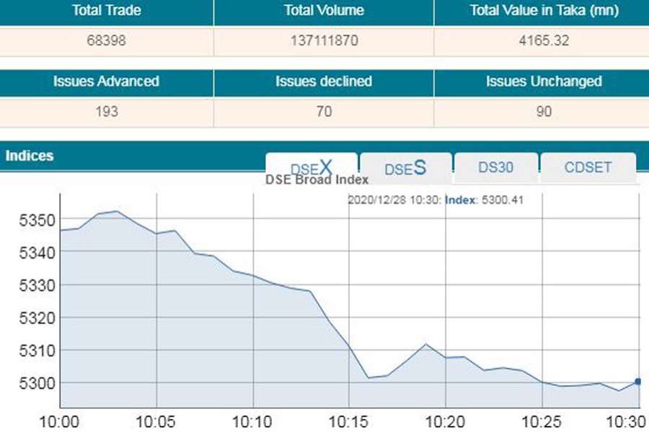The width and height of the screenshot is (649, 432).
Task: Click the Total Value in Taka header
Action: pyautogui.click(x=540, y=11)
